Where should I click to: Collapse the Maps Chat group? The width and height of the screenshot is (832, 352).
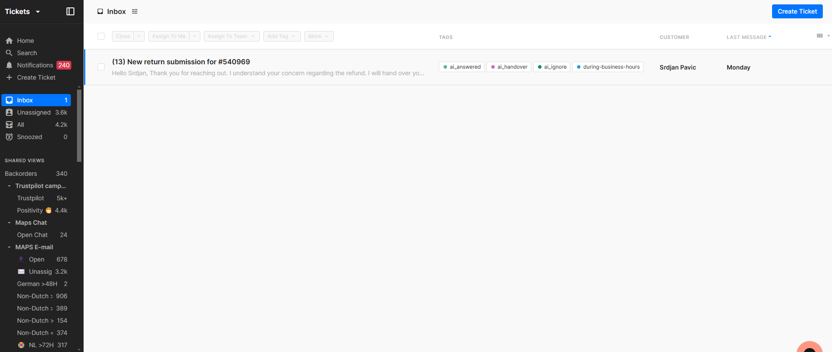point(9,223)
